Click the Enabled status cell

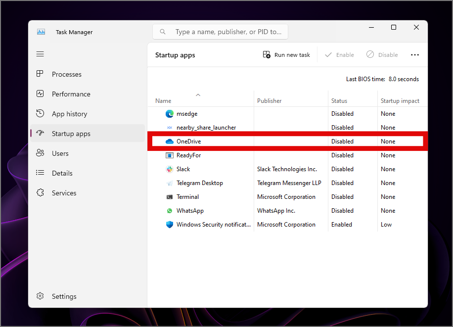[x=342, y=225]
